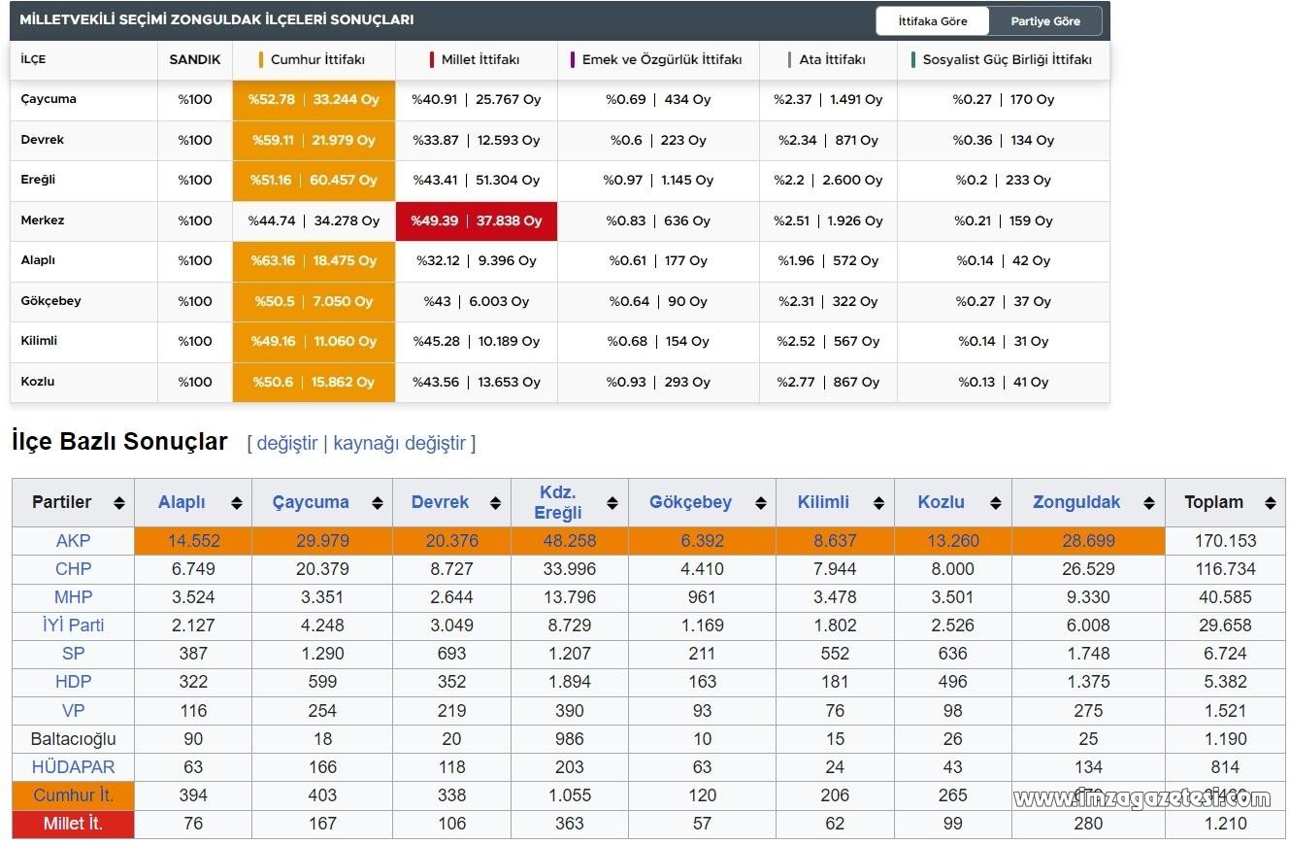The image size is (1290, 845).
Task: Open the Zonguldak column header link
Action: click(x=1076, y=502)
